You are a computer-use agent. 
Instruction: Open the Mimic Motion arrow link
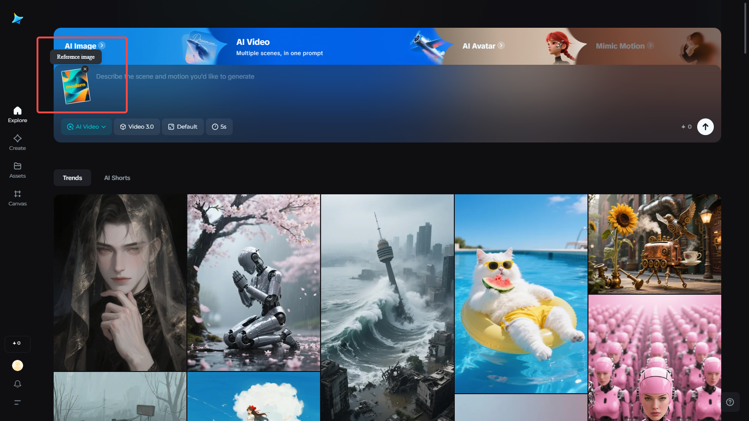click(x=650, y=45)
